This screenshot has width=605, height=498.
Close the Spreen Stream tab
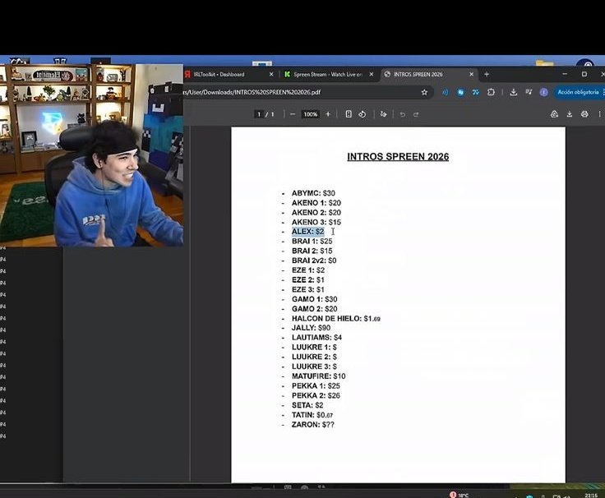[x=372, y=75]
